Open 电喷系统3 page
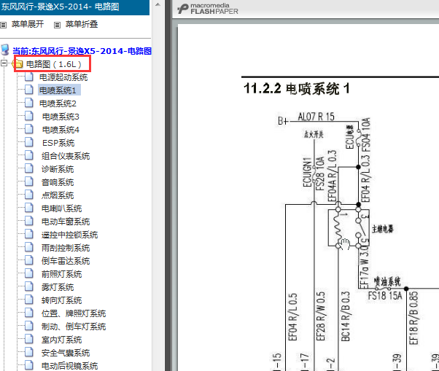The height and width of the screenshot is (371, 439). click(61, 117)
